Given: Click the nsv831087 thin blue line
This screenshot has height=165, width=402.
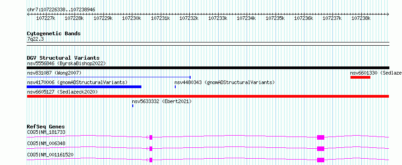Looking at the screenshot, I should (109, 77).
